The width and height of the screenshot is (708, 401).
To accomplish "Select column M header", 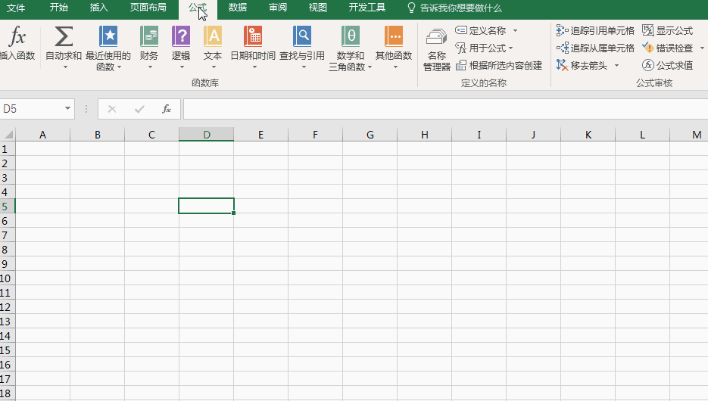I will pos(689,135).
